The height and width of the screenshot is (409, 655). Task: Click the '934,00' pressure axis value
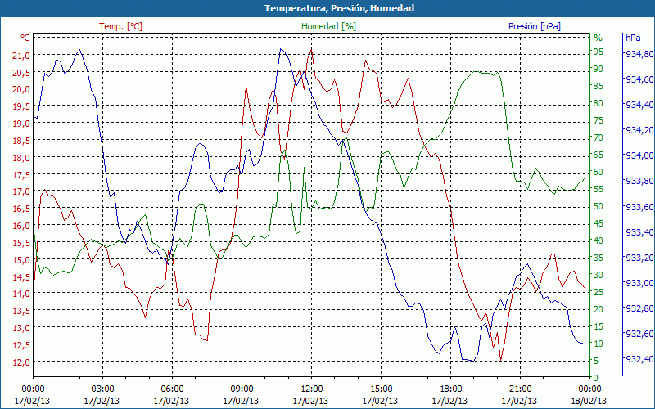(639, 155)
